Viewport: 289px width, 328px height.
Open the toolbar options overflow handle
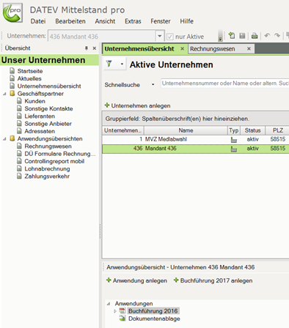pyautogui.click(x=220, y=36)
